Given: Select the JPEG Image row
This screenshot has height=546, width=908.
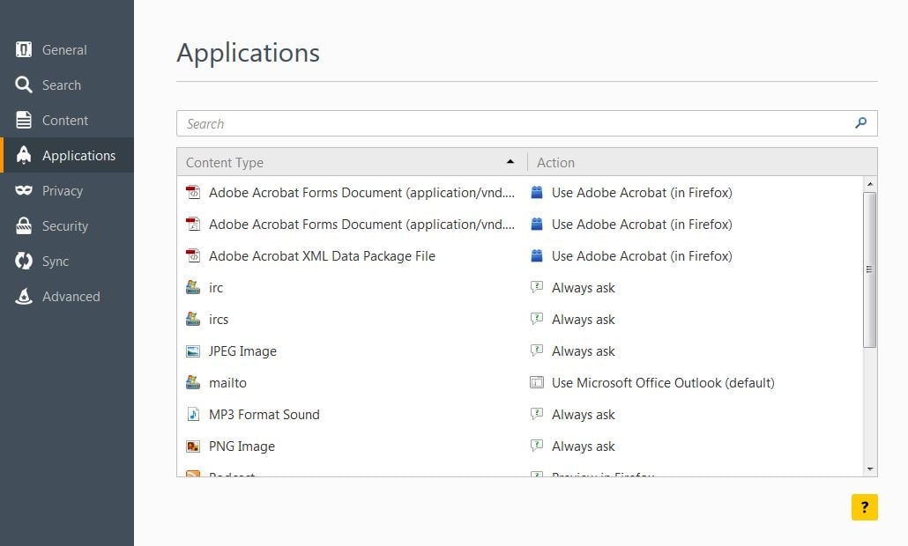Looking at the screenshot, I should pyautogui.click(x=520, y=351).
